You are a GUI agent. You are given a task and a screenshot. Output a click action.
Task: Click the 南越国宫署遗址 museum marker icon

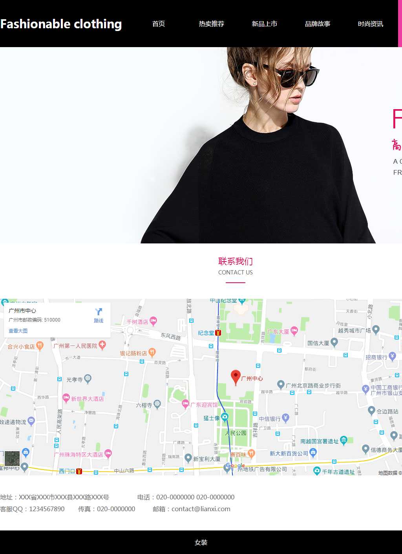pos(344,441)
